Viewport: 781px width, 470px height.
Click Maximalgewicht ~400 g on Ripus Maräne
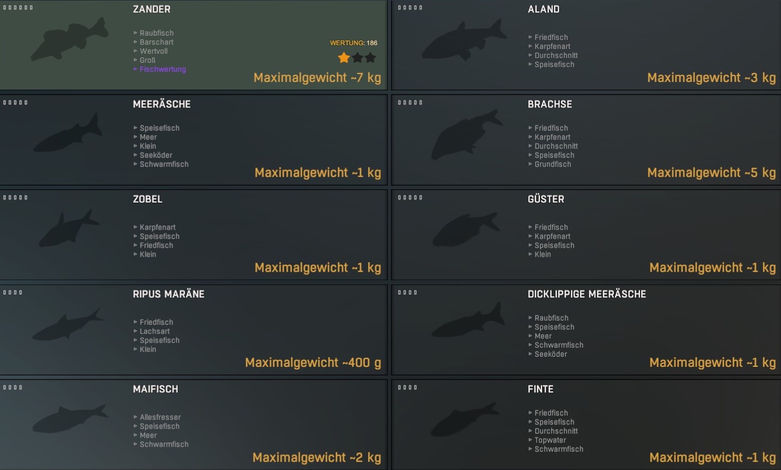(x=313, y=363)
